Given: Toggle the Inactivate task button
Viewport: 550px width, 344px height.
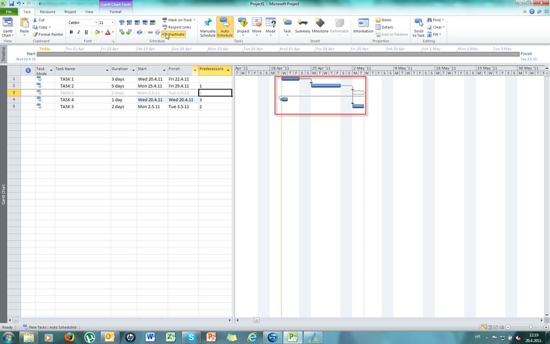Looking at the screenshot, I should point(173,34).
